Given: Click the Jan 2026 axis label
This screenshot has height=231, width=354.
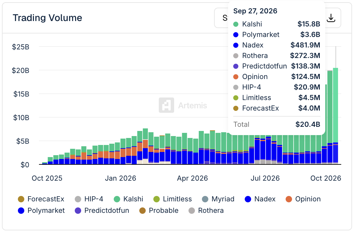Looking at the screenshot, I should coord(120,178).
